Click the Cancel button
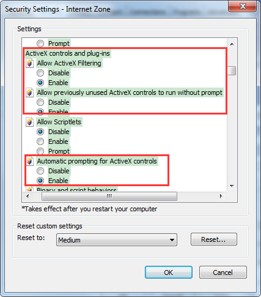 [x=223, y=273]
